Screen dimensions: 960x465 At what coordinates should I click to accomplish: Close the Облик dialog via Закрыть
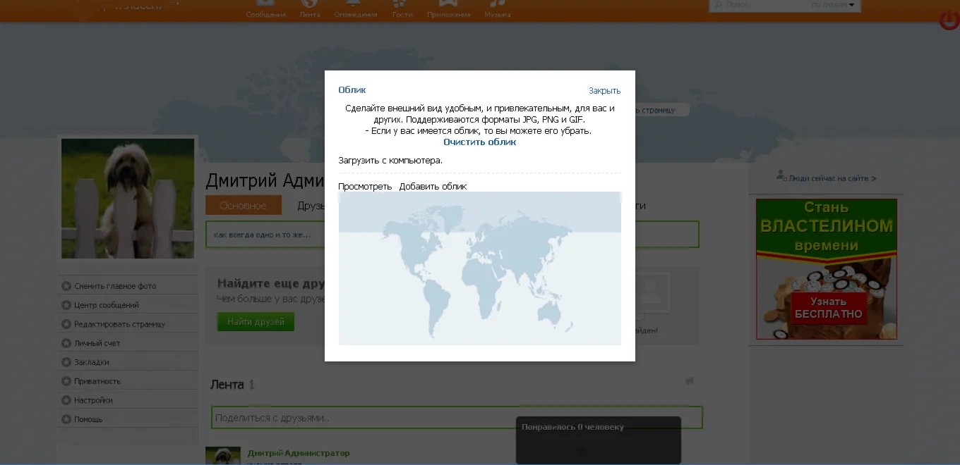[604, 91]
